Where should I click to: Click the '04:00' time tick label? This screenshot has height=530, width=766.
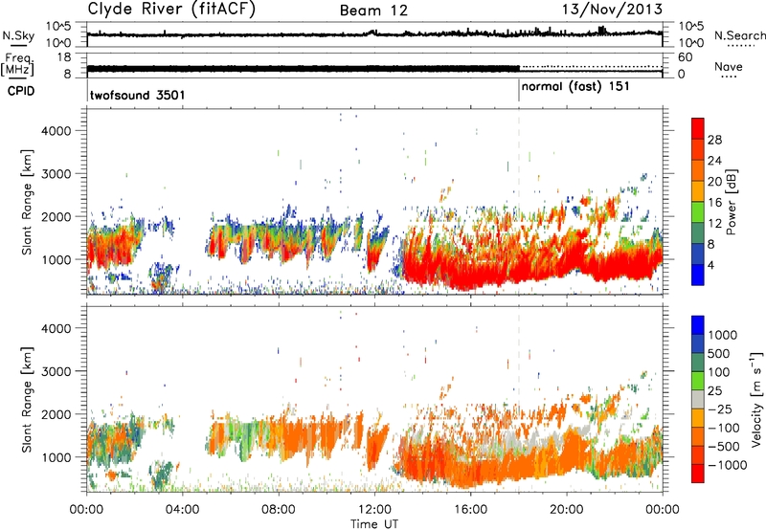coord(182,510)
